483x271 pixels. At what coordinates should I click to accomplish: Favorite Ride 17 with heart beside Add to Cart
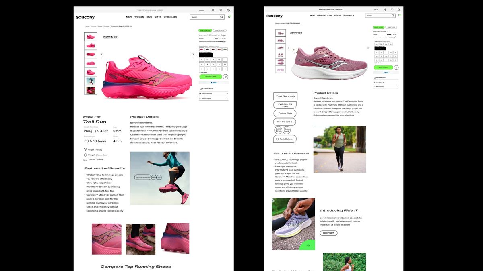tap(396, 67)
